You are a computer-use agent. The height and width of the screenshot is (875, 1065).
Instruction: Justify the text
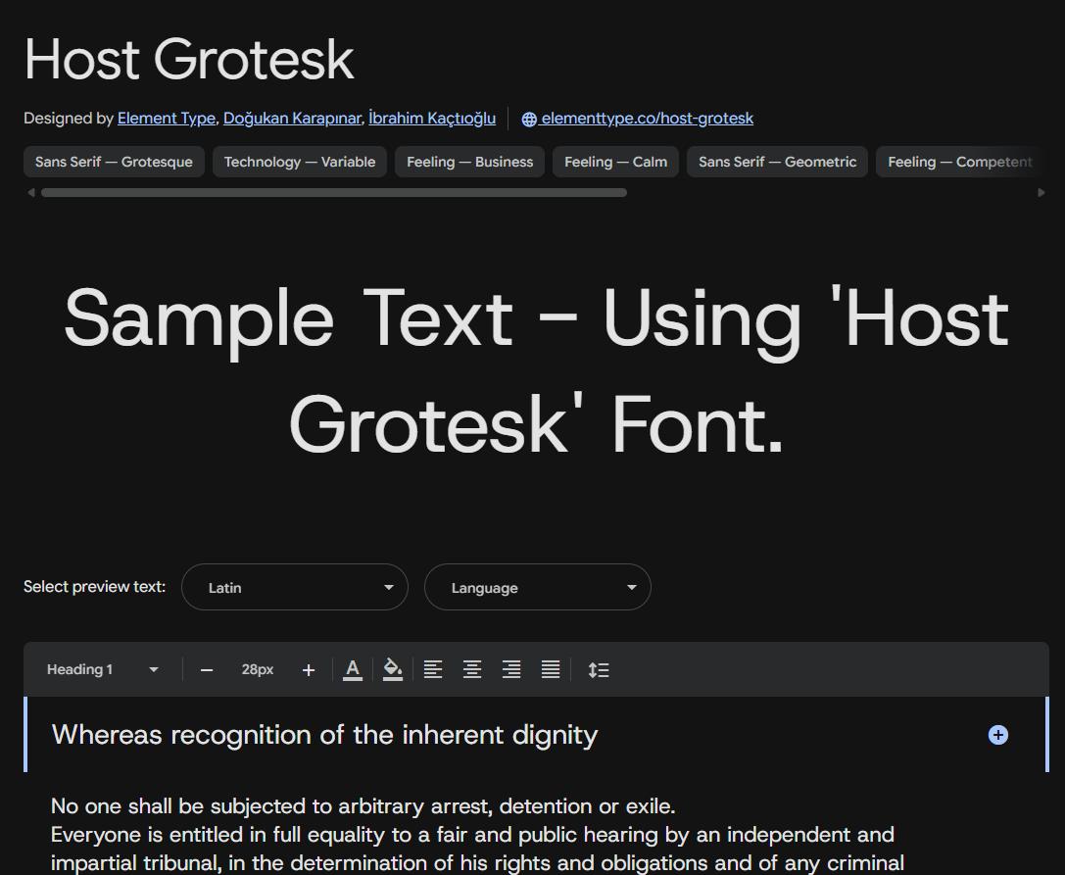click(x=551, y=670)
